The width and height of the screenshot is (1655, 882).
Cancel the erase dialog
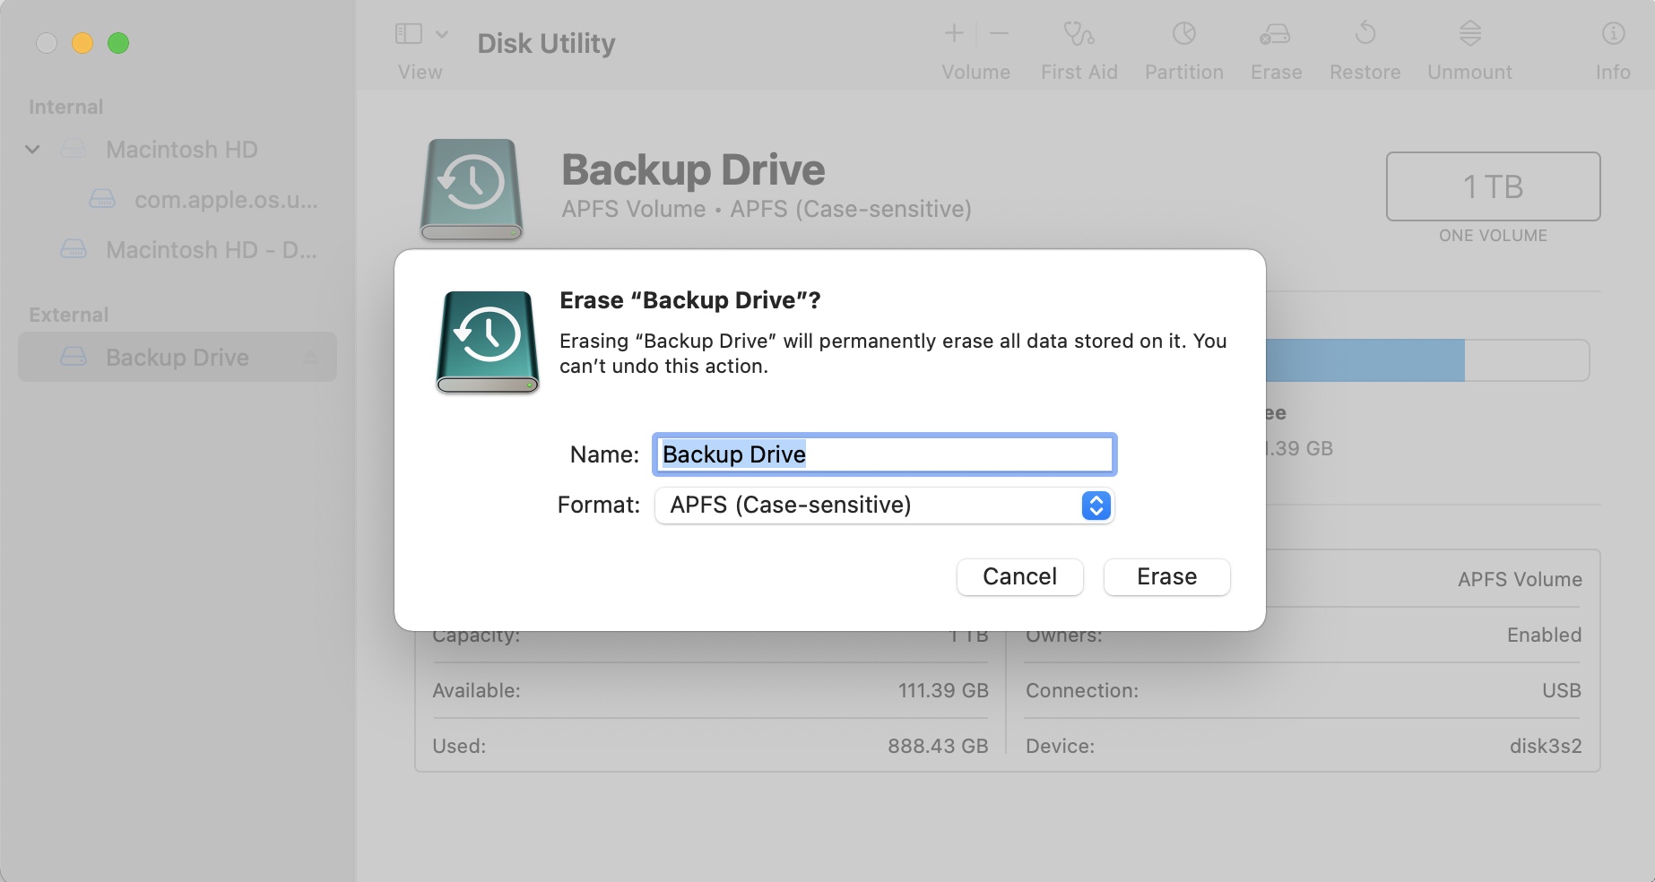coord(1018,576)
